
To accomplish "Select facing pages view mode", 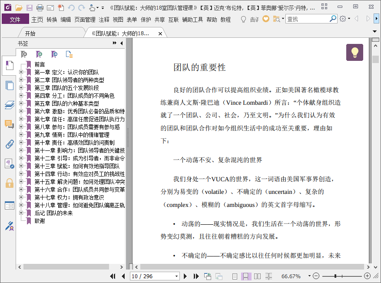I will click(x=257, y=276).
